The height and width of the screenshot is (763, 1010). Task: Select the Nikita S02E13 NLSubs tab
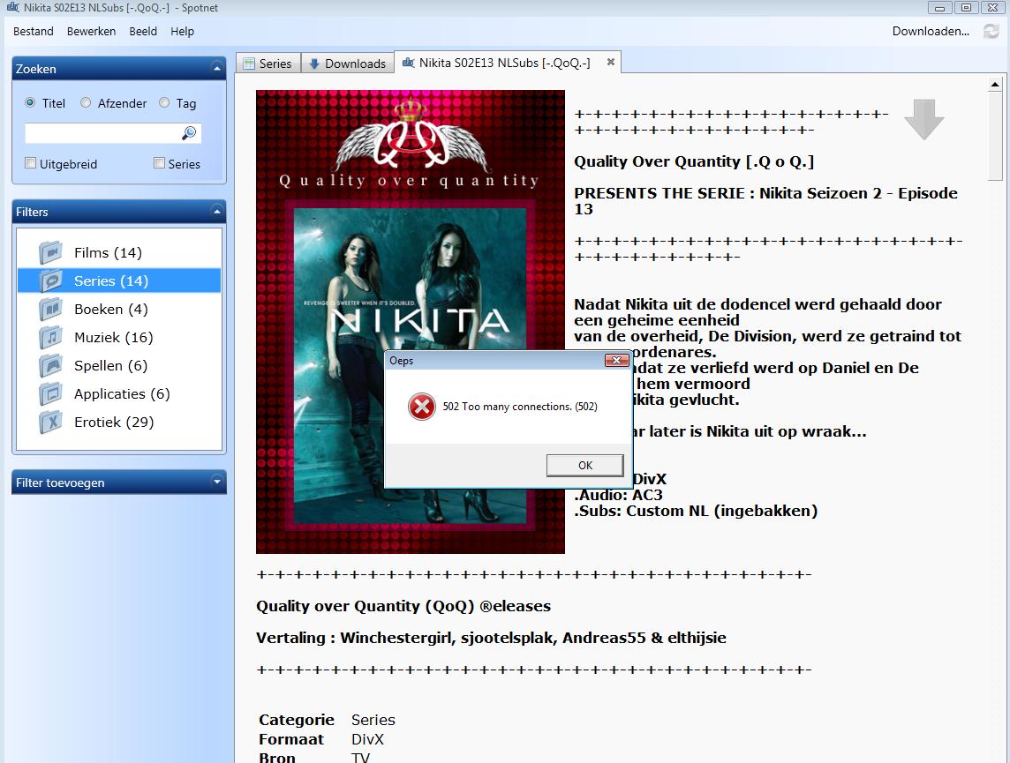click(504, 63)
